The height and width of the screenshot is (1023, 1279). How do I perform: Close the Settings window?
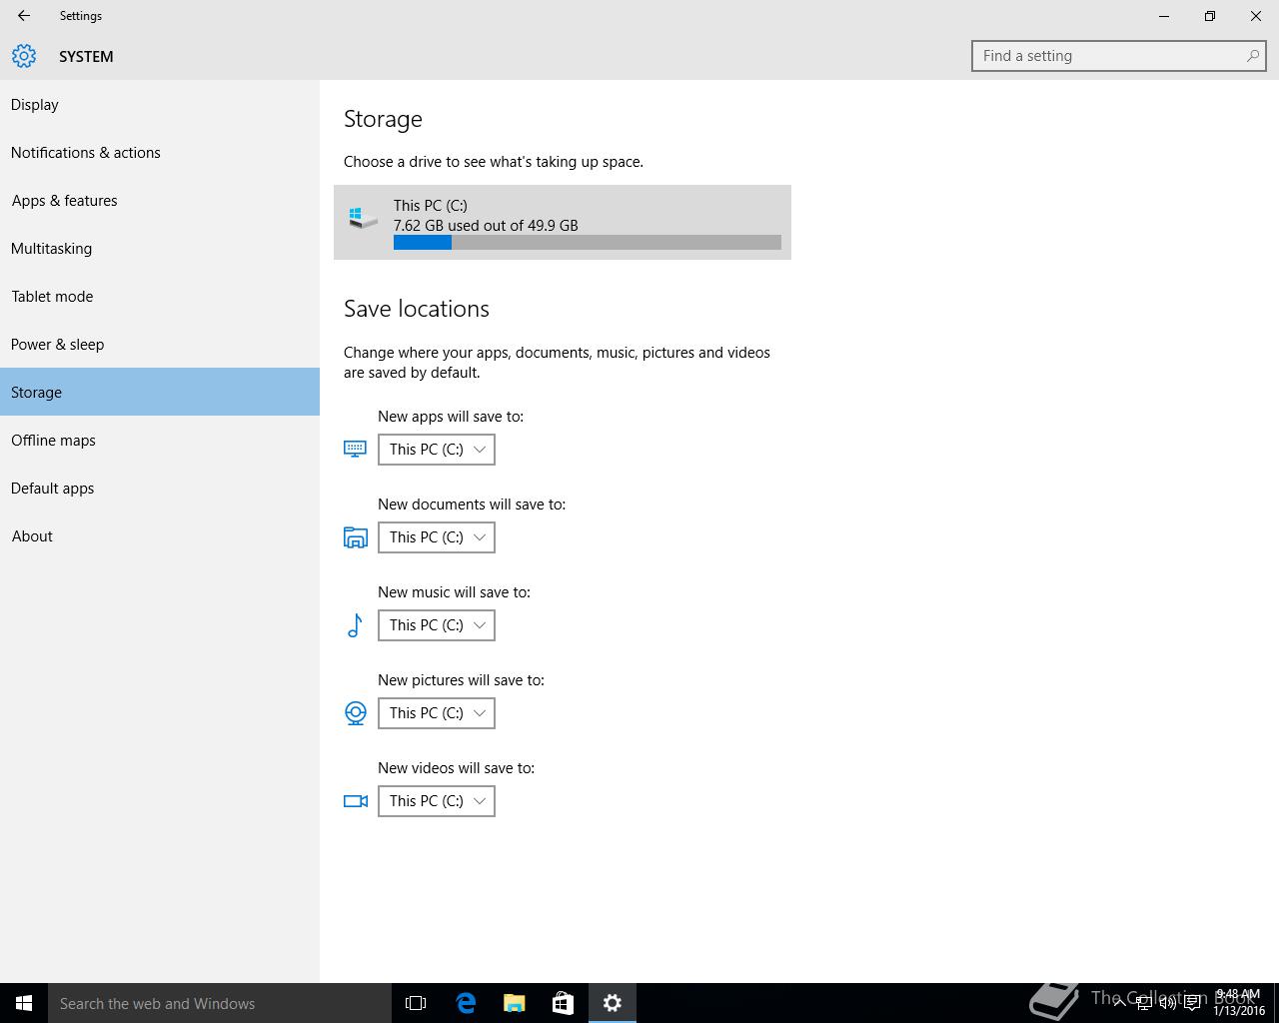1256,16
